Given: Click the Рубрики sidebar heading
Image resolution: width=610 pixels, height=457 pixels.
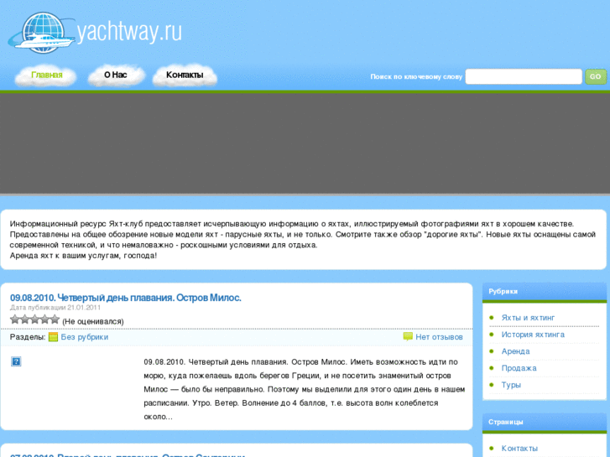Looking at the screenshot, I should click(503, 291).
